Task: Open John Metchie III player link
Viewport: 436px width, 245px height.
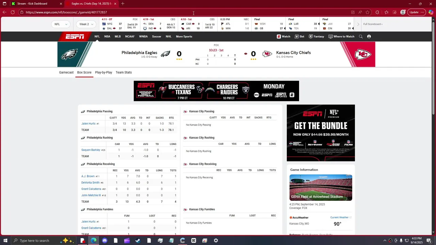Action: pos(91,195)
